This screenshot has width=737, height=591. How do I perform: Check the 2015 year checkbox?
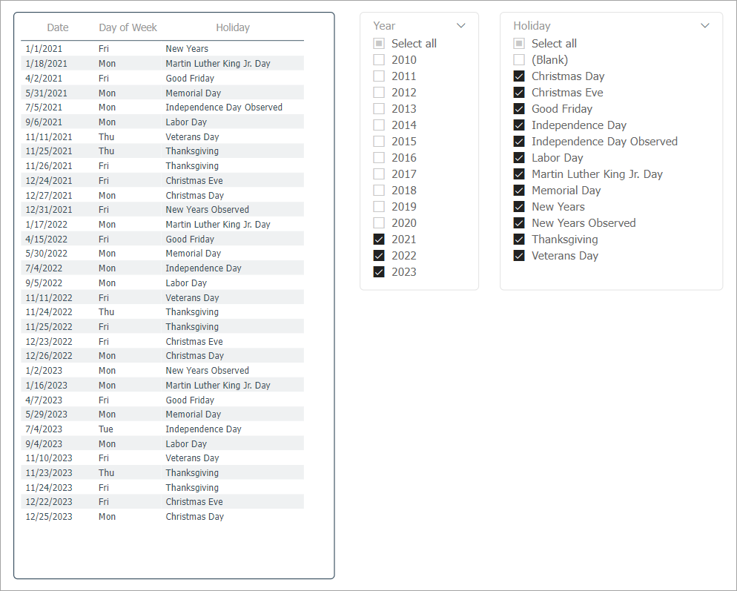[x=379, y=142]
